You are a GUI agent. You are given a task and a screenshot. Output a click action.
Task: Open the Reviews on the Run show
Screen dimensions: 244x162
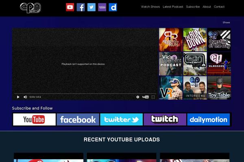coord(171,40)
